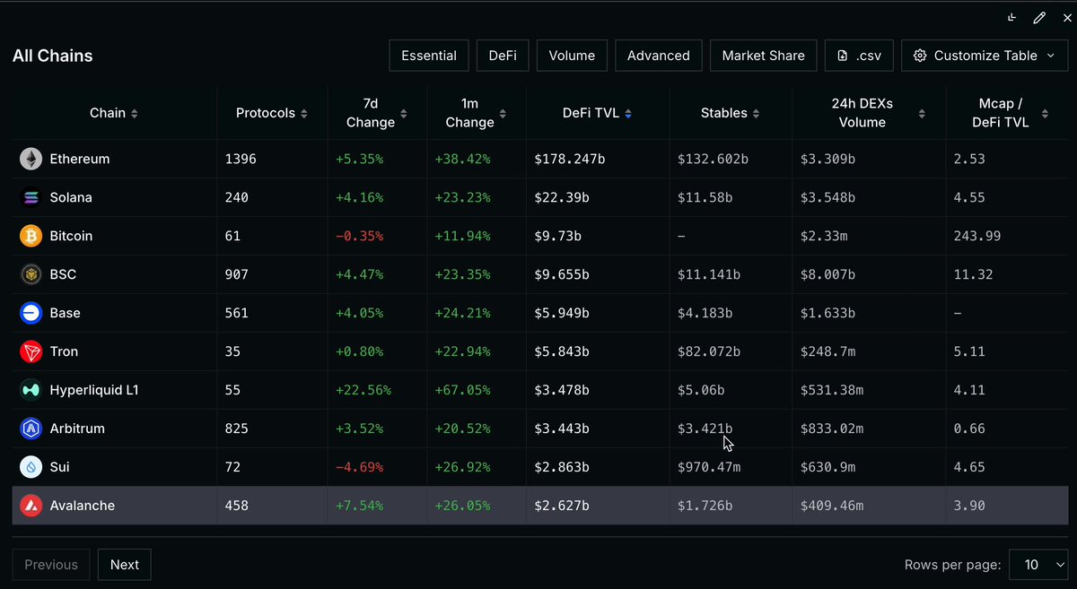
Task: Click Sui stables value $970.47m
Action: 709,467
